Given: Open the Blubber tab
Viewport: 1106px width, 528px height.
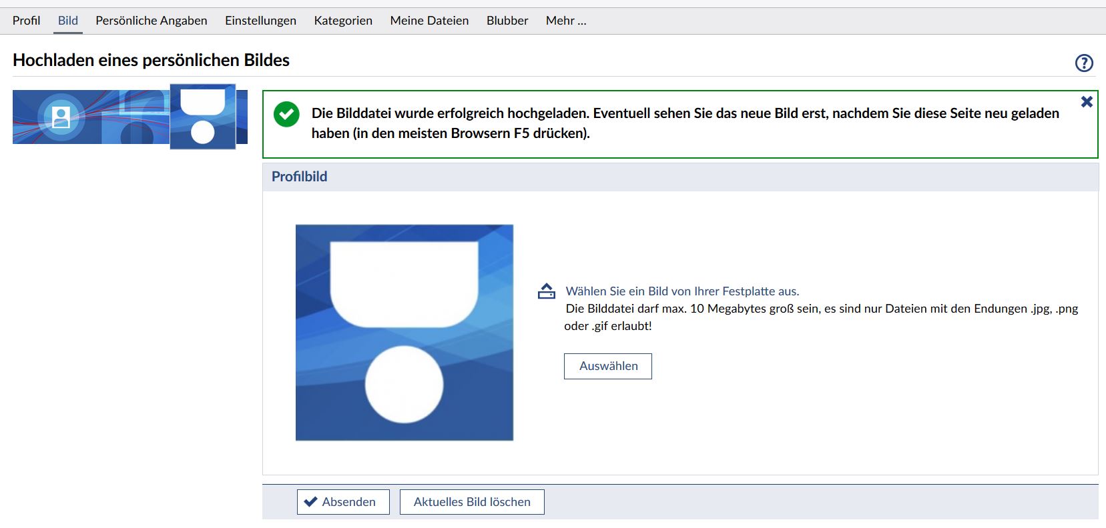Looking at the screenshot, I should (507, 21).
